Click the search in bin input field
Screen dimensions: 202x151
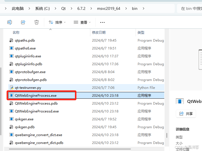190,8
